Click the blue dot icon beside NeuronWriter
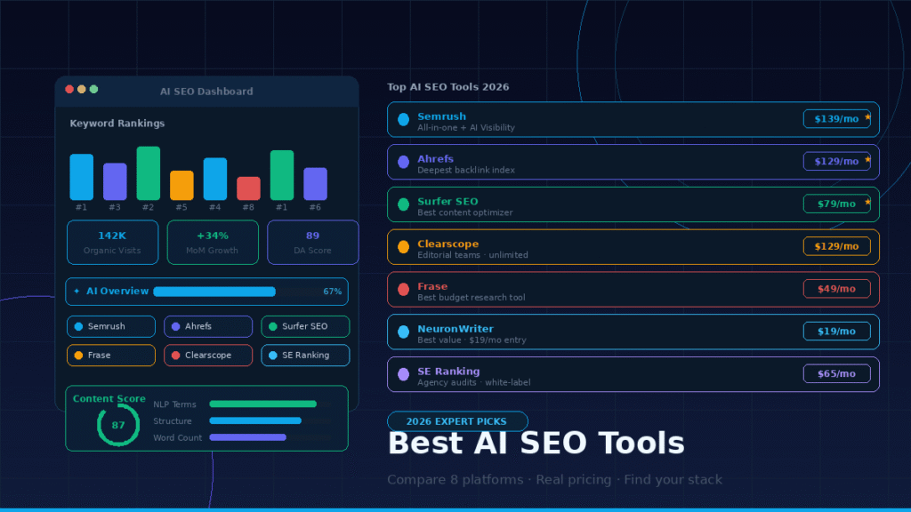The image size is (911, 512). pos(403,332)
